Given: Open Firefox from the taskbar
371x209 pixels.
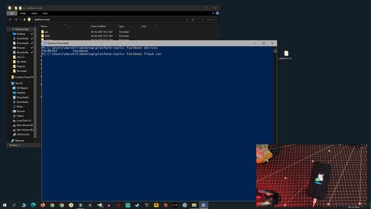Looking at the screenshot, I should tap(42, 205).
